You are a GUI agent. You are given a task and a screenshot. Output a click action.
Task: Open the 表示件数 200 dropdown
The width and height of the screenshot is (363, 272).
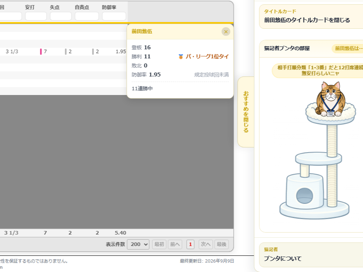click(138, 244)
